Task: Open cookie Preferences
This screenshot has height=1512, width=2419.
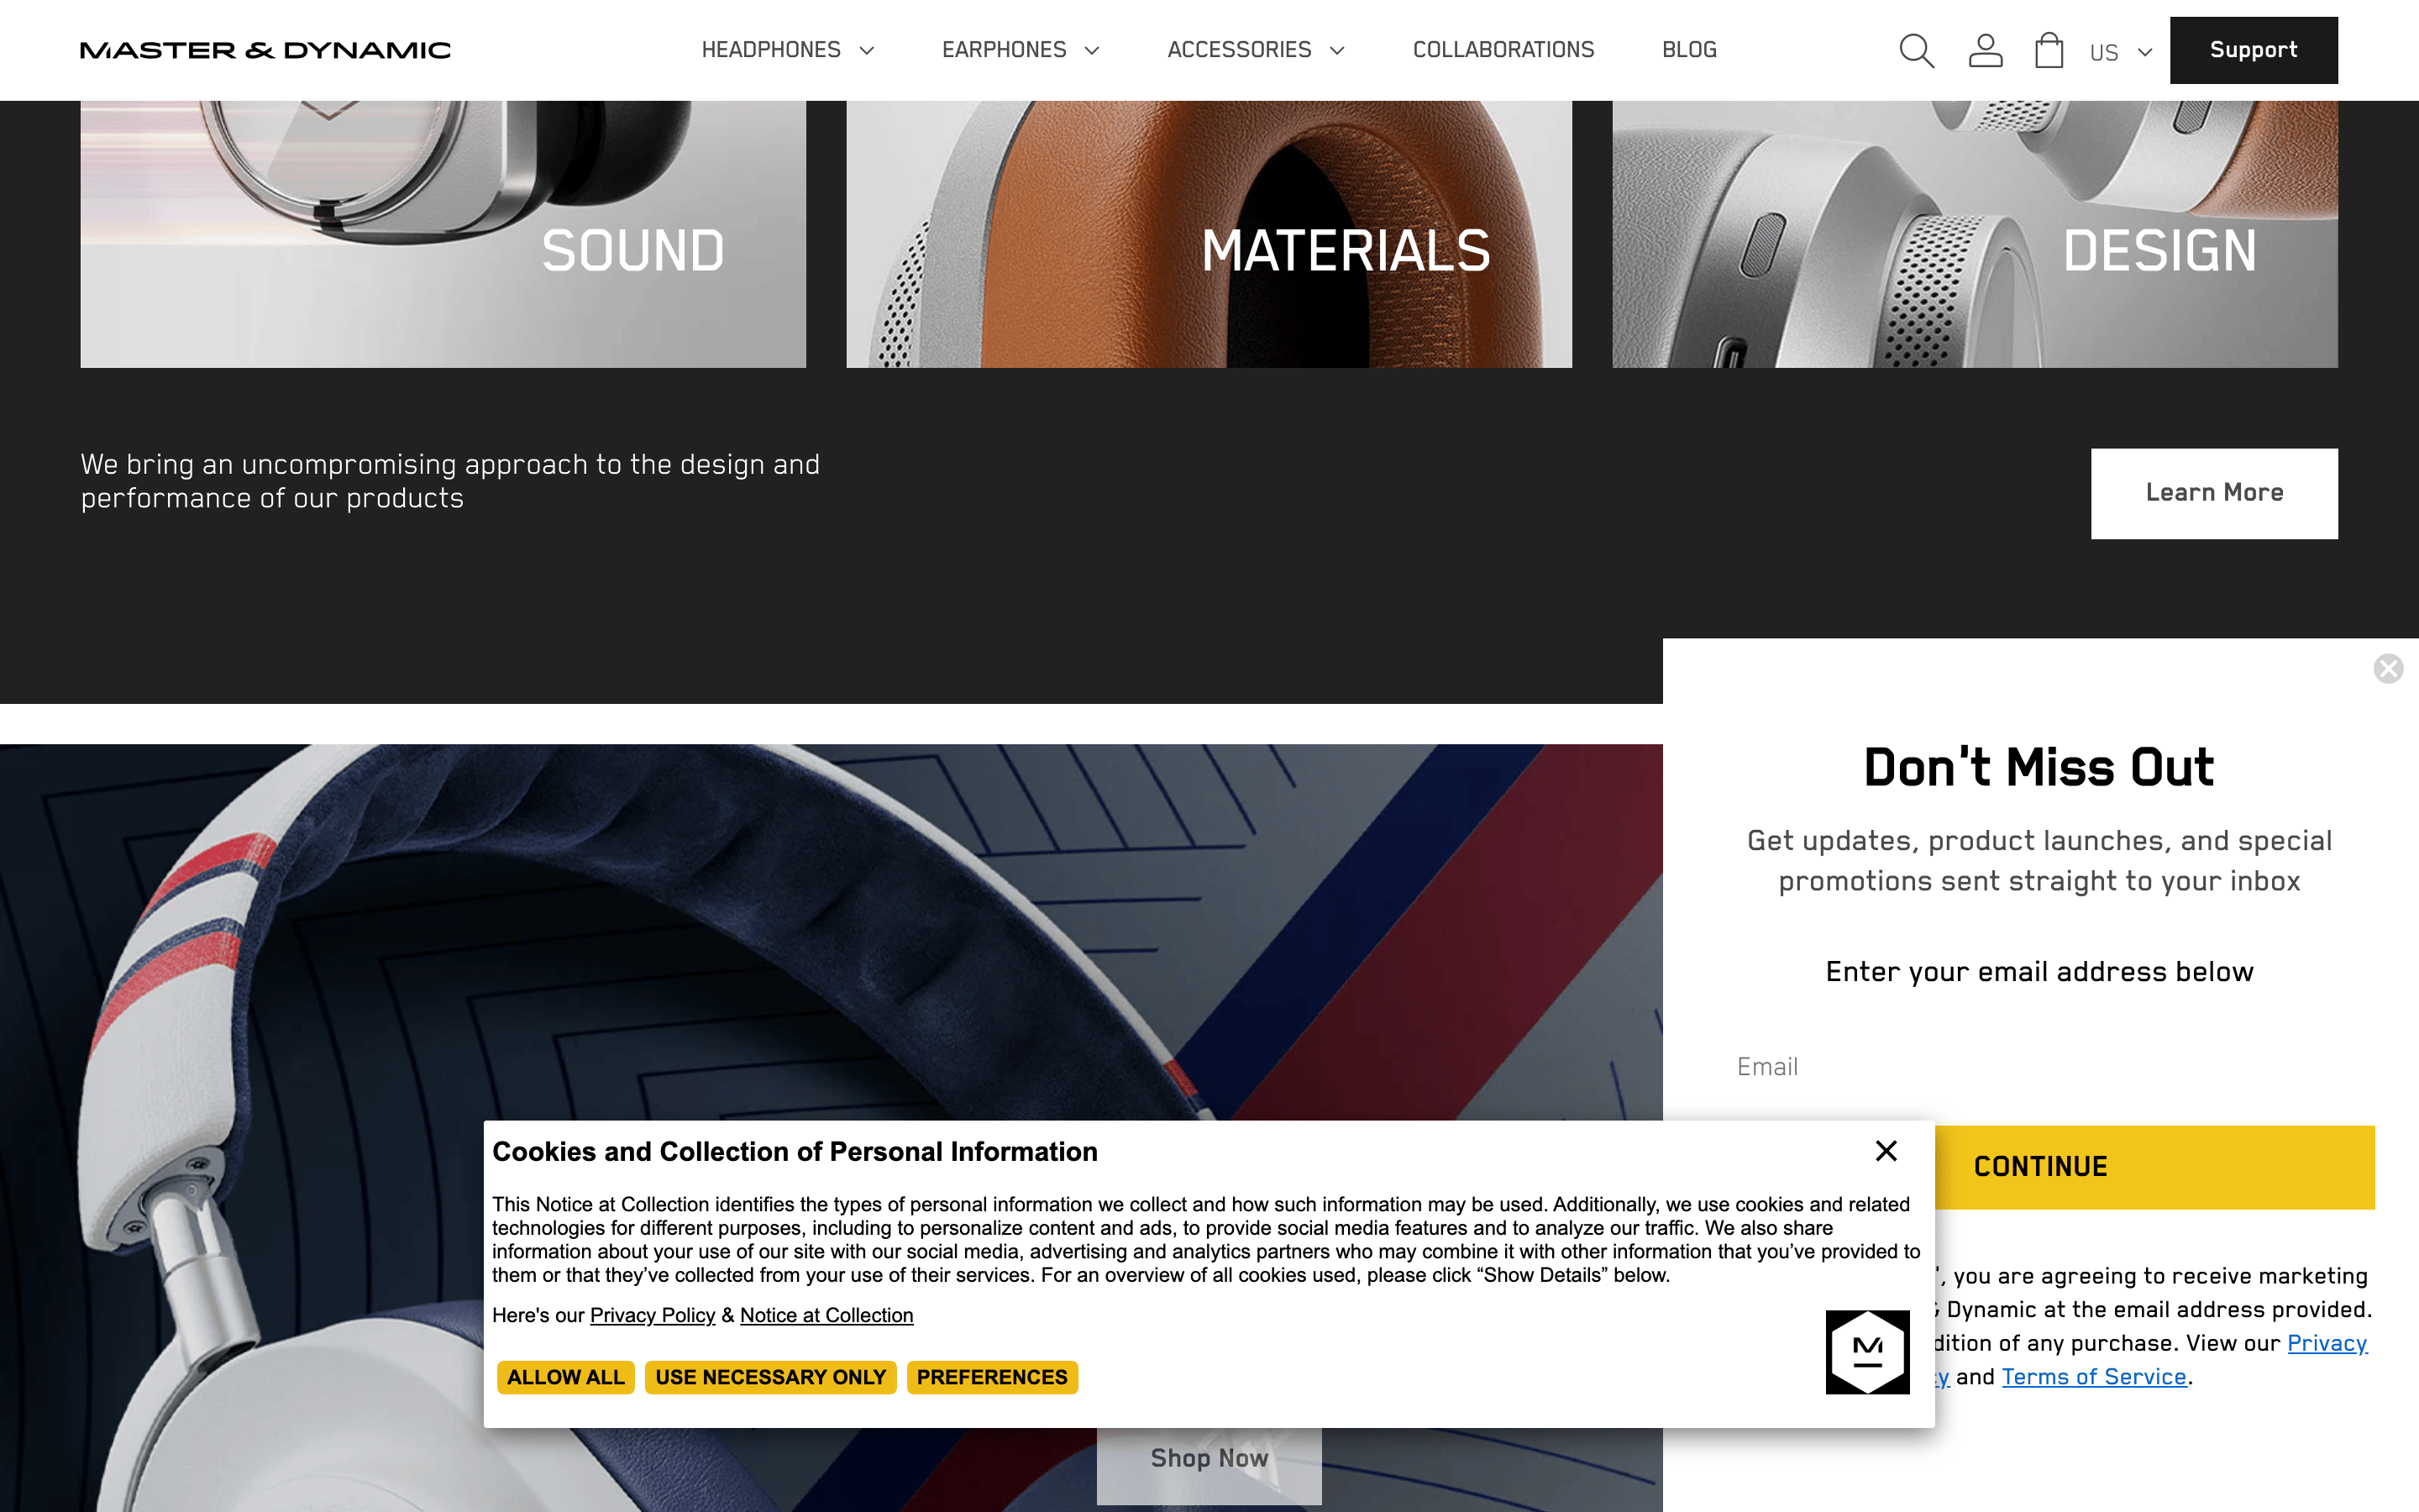Action: click(x=992, y=1377)
